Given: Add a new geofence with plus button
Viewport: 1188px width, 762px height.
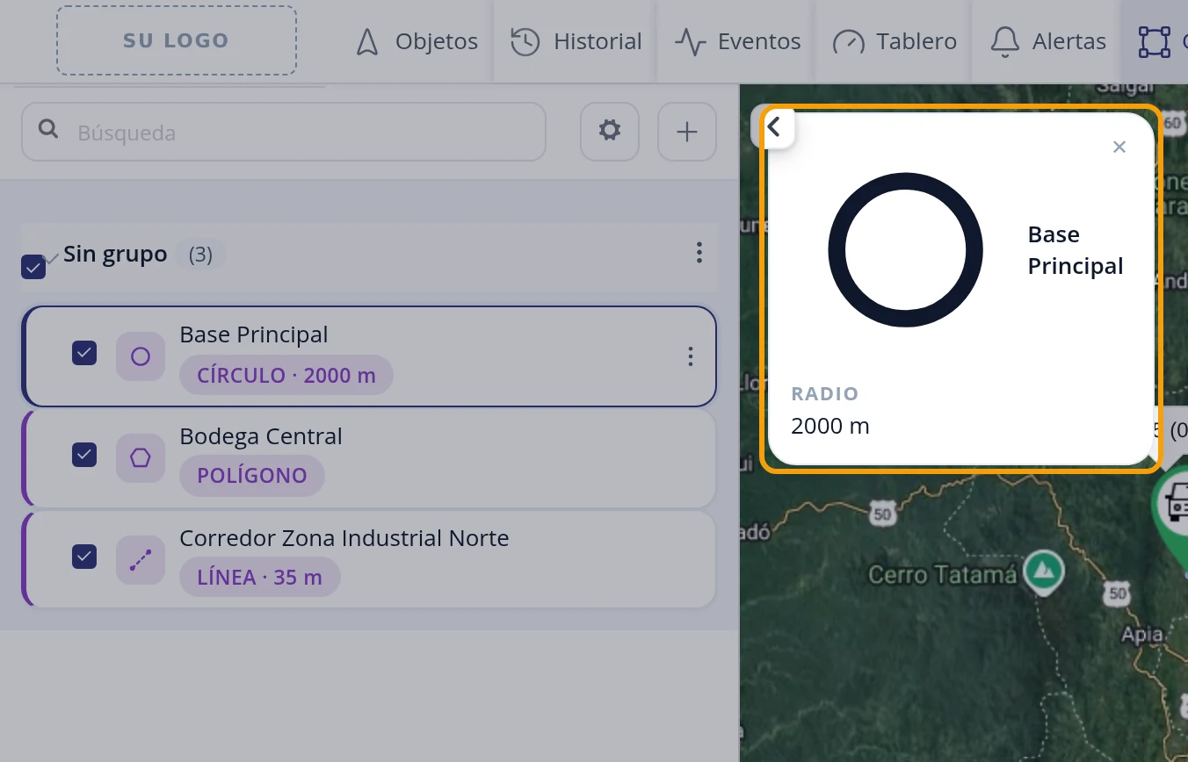Looking at the screenshot, I should [687, 132].
